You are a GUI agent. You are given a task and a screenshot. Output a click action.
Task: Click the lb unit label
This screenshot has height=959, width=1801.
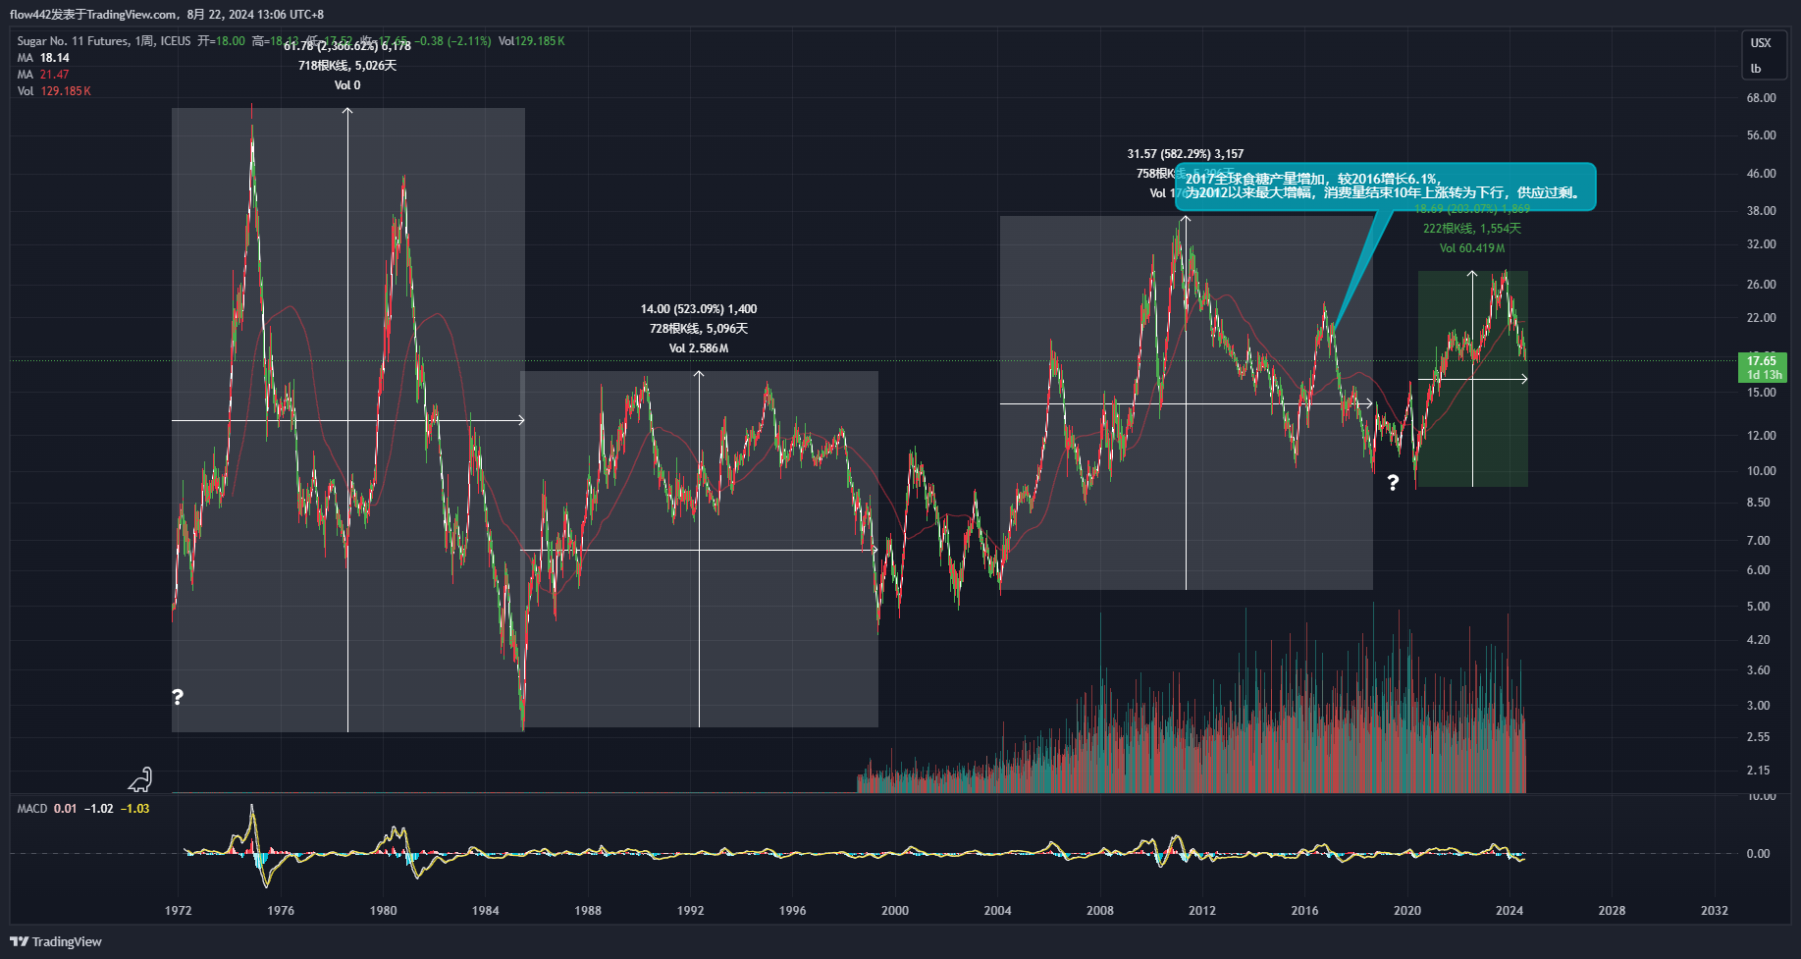click(1756, 69)
